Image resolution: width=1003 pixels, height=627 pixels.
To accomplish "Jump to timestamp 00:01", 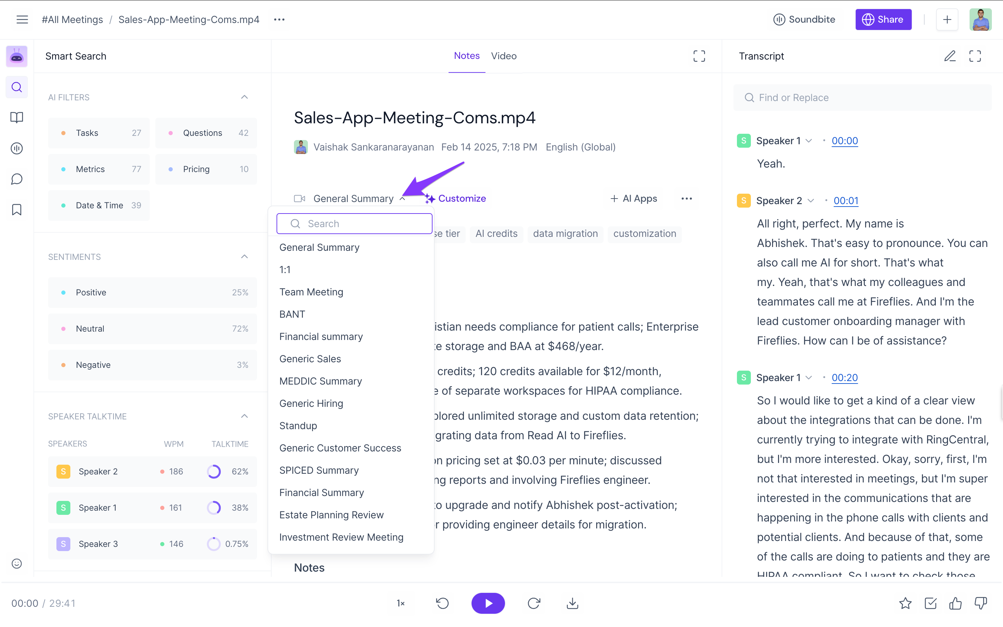I will [846, 201].
